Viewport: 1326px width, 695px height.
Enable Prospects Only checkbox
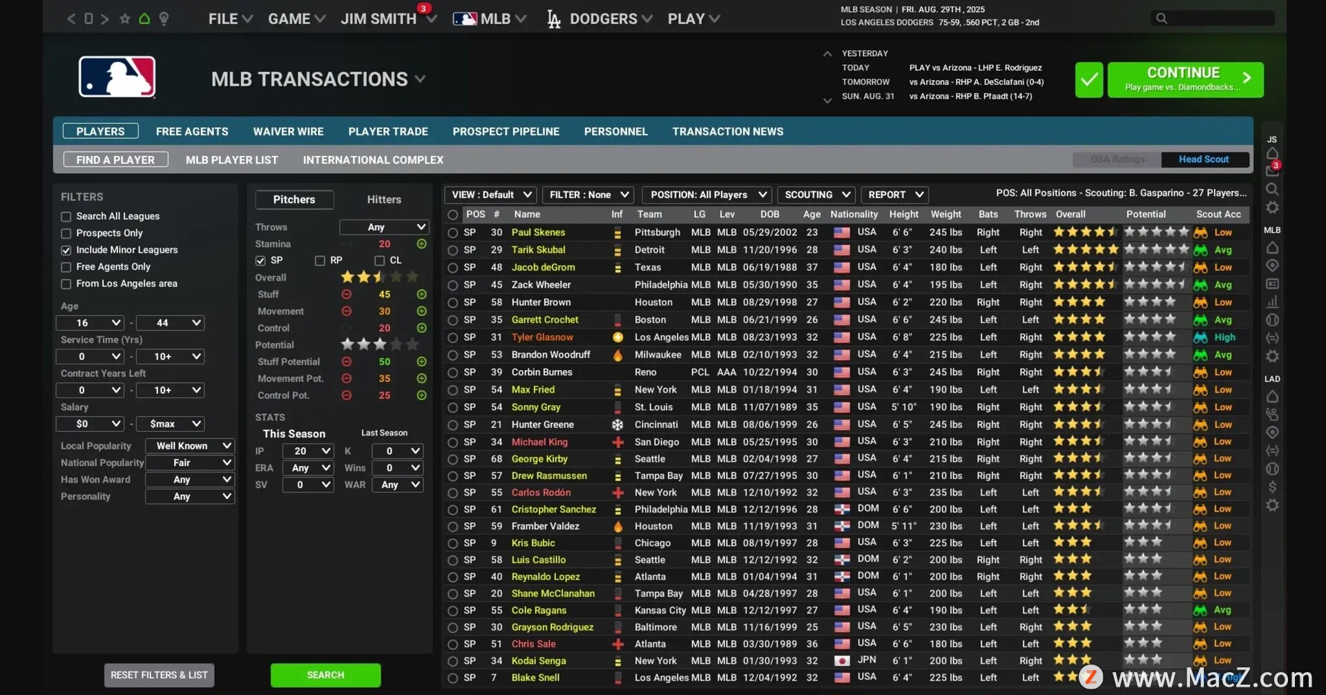tap(66, 233)
